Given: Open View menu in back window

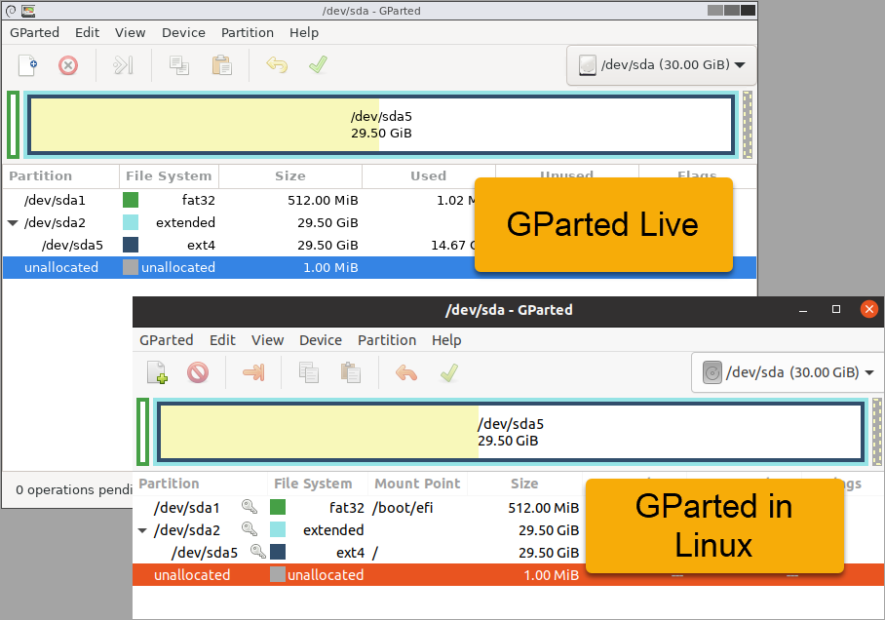Looking at the screenshot, I should click(x=131, y=33).
